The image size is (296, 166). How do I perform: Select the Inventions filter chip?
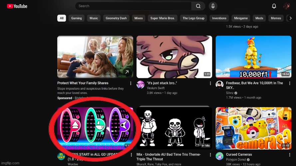coord(219,18)
